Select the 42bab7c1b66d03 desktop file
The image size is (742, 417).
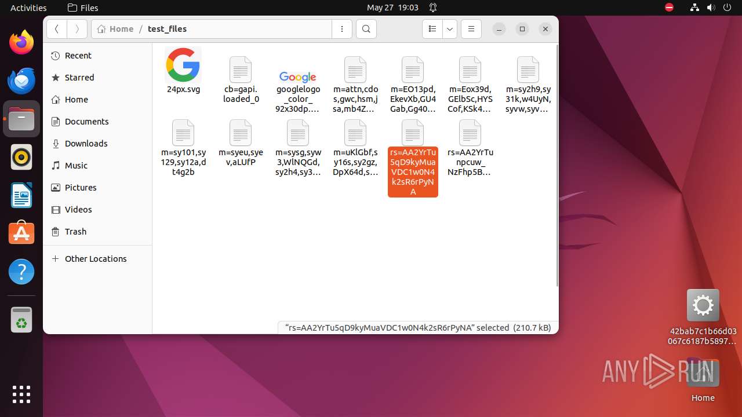(x=703, y=317)
